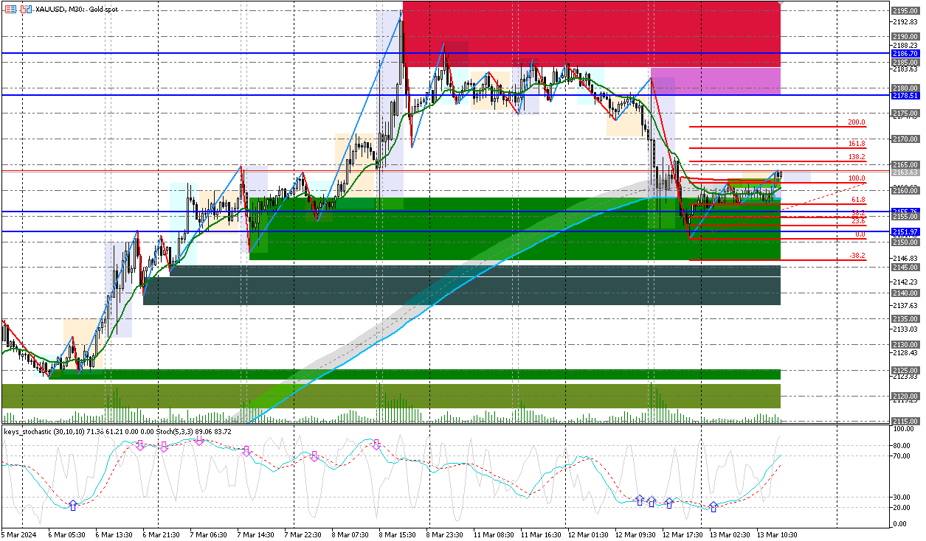Select the 2151.97 blue price label
Image resolution: width=926 pixels, height=541 pixels.
[904, 231]
